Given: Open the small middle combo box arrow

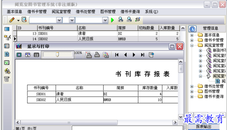Looking at the screenshot, I should coord(72,20).
